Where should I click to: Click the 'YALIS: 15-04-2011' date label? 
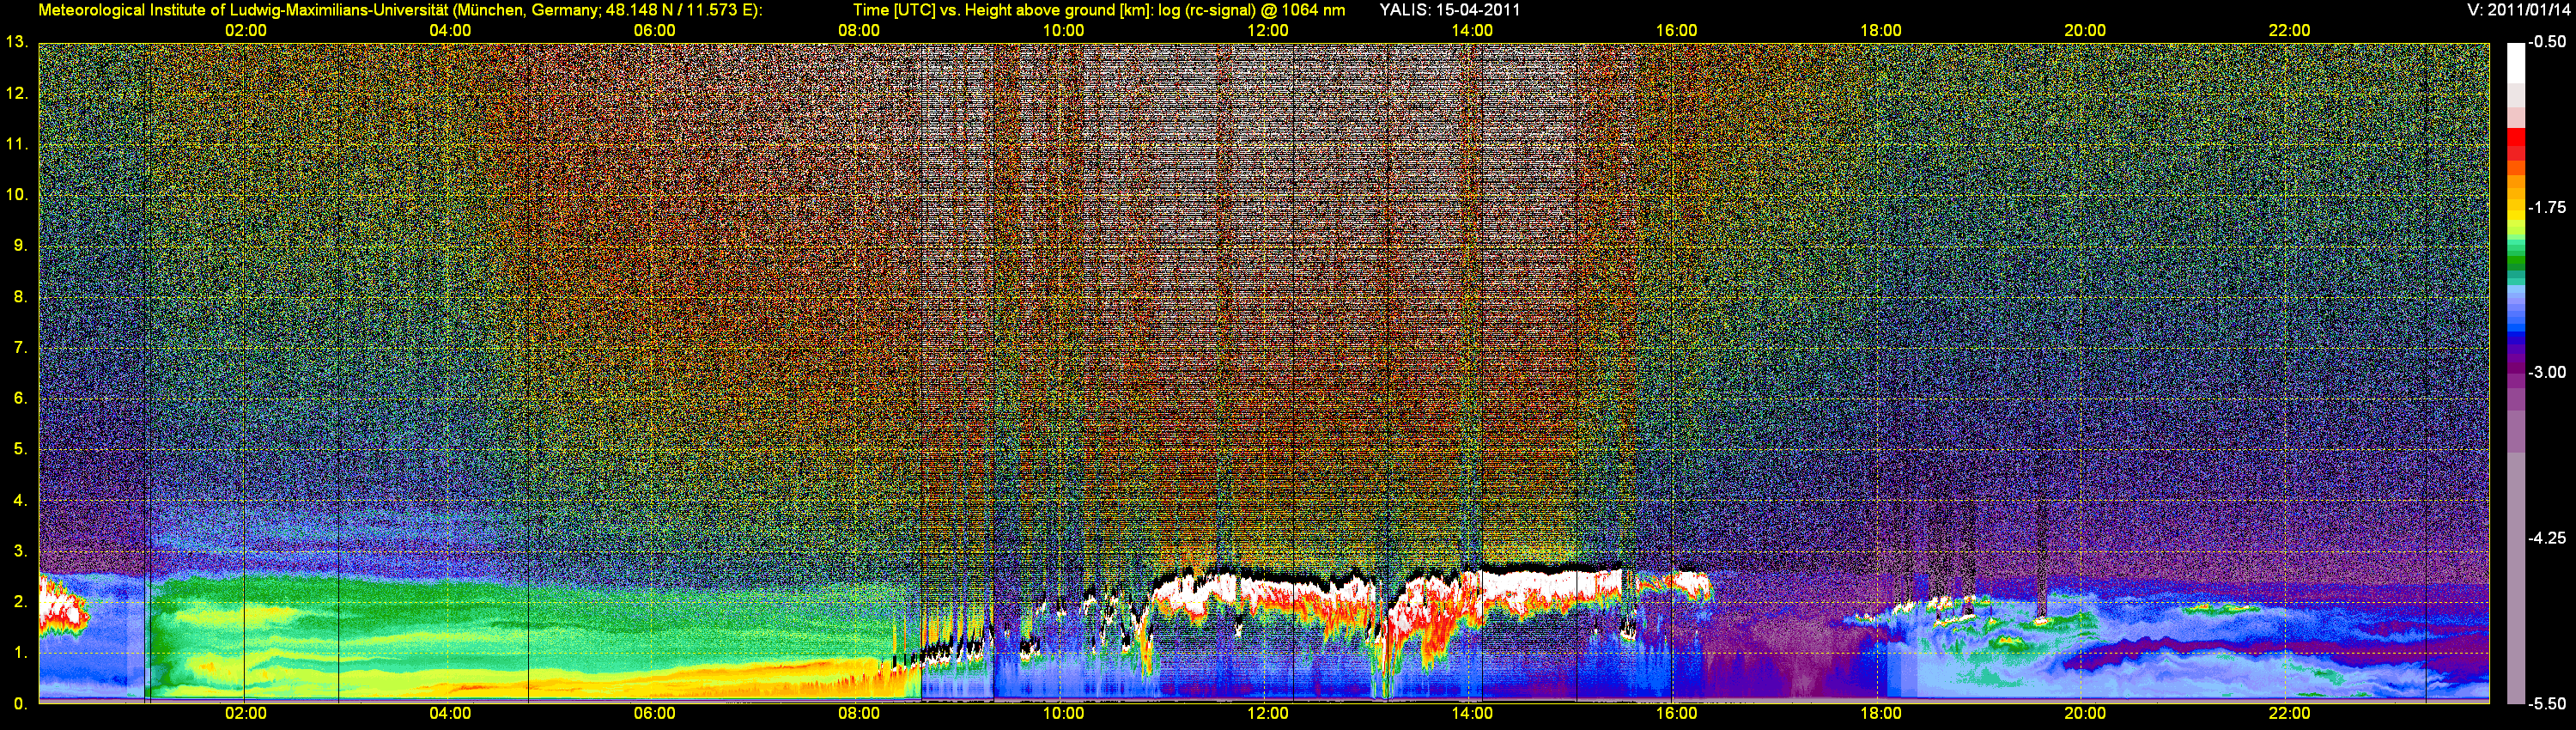coord(1450,10)
